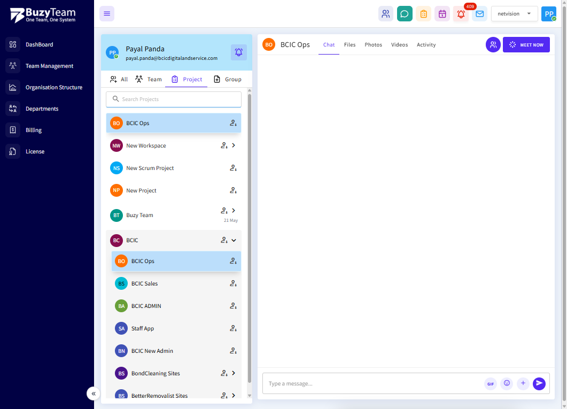Start a meeting with Meet Now
This screenshot has height=409, width=567.
tap(526, 45)
